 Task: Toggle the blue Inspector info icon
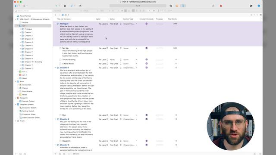259,6
